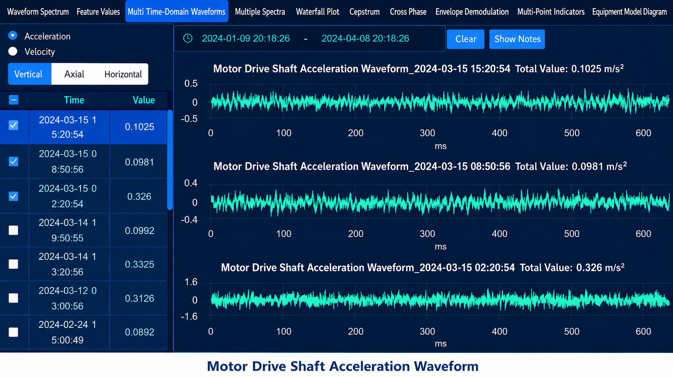Click the 0.0981 value cell
This screenshot has width=673, height=378.
138,162
